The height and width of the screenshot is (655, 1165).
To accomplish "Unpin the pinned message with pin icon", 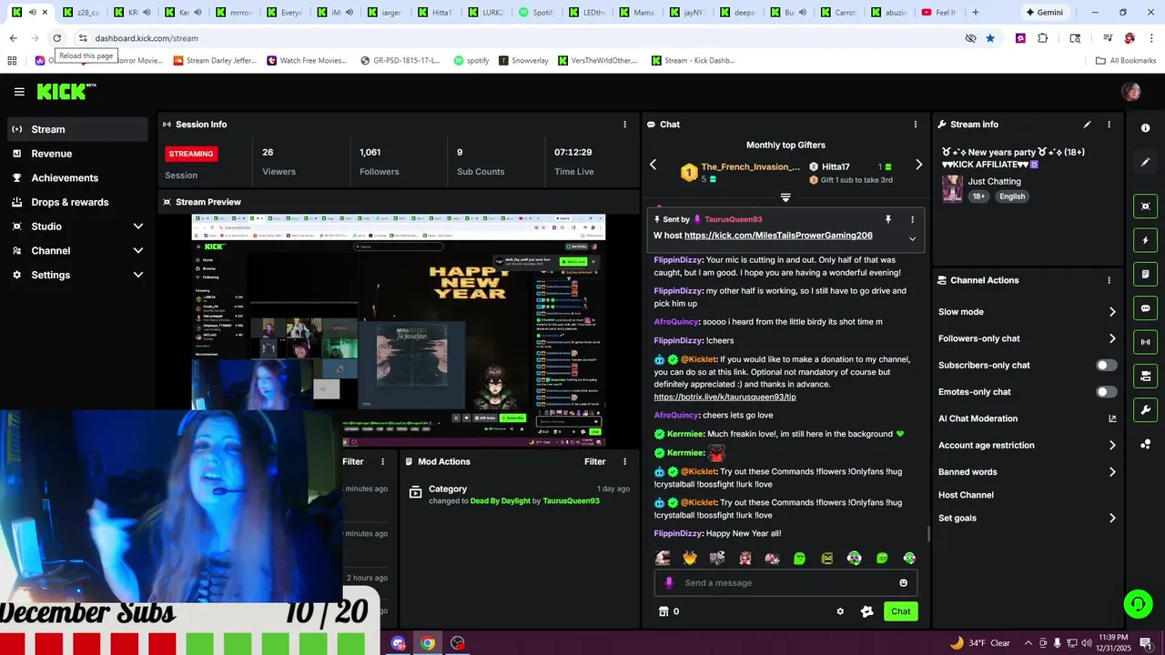I will [888, 219].
